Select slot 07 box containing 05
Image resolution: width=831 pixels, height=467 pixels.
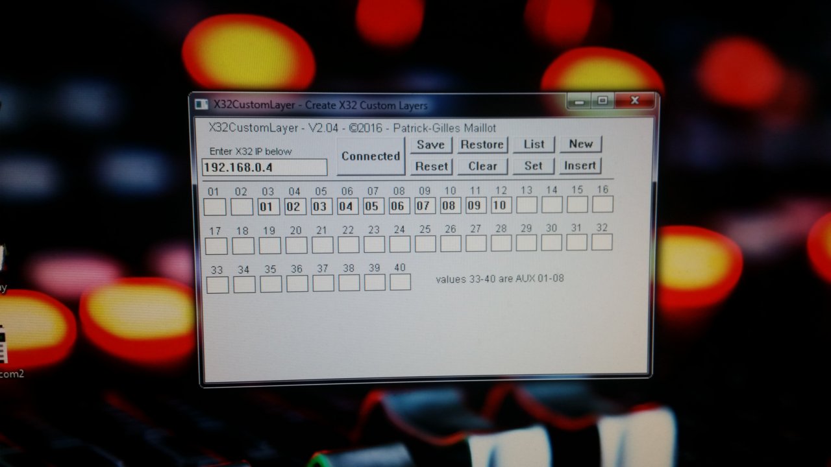coord(373,206)
